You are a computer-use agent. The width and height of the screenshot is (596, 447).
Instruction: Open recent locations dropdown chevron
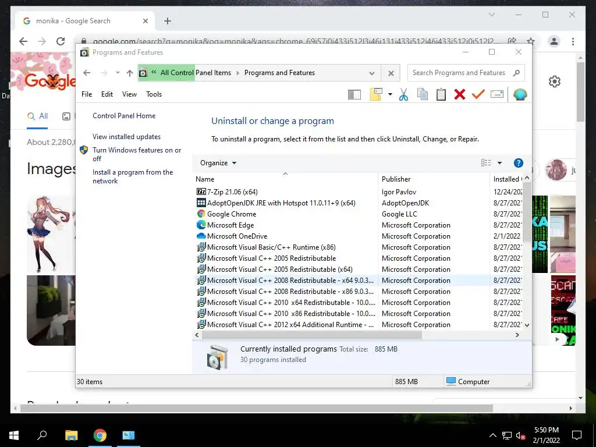118,73
